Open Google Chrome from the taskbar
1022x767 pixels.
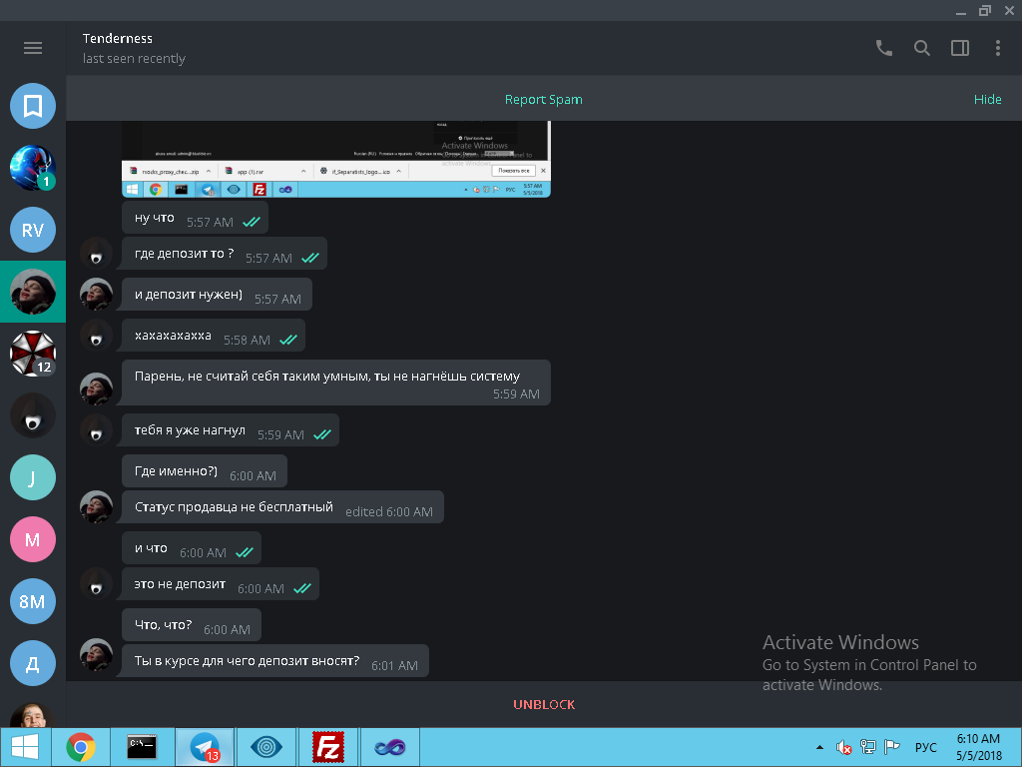pyautogui.click(x=81, y=747)
